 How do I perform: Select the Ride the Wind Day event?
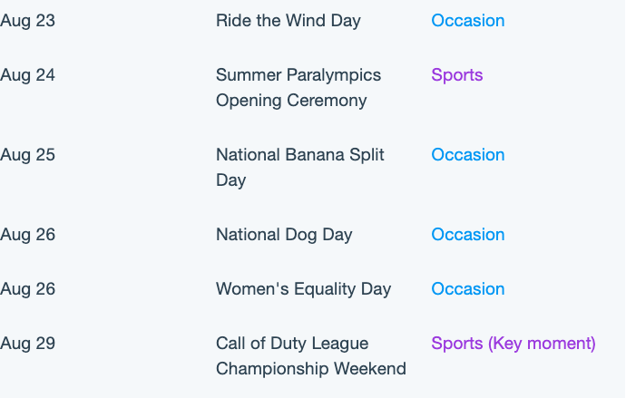(x=289, y=21)
